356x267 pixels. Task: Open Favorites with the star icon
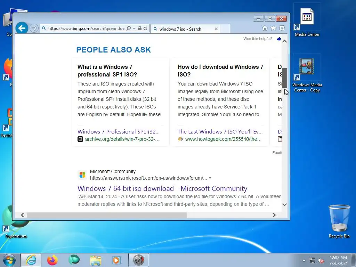pos(273,28)
